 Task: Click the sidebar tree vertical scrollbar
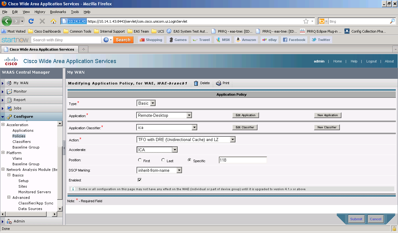point(60,166)
